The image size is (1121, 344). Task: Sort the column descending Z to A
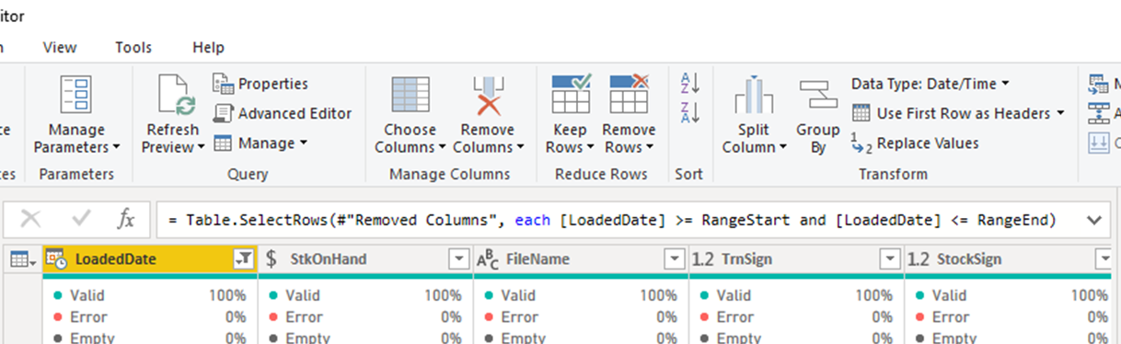[x=689, y=113]
